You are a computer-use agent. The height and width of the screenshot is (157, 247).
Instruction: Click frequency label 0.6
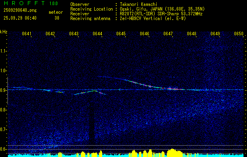[3, 149]
